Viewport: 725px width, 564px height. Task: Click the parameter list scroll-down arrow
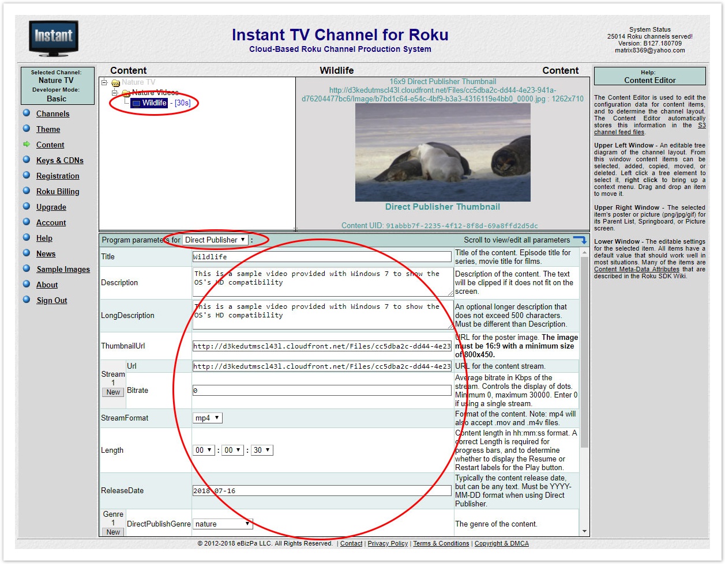coord(584,531)
